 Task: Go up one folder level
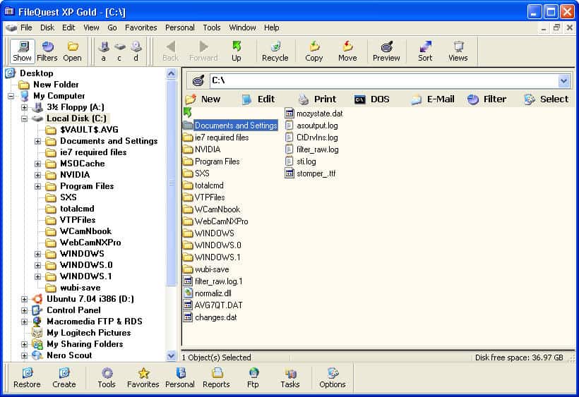click(x=237, y=51)
